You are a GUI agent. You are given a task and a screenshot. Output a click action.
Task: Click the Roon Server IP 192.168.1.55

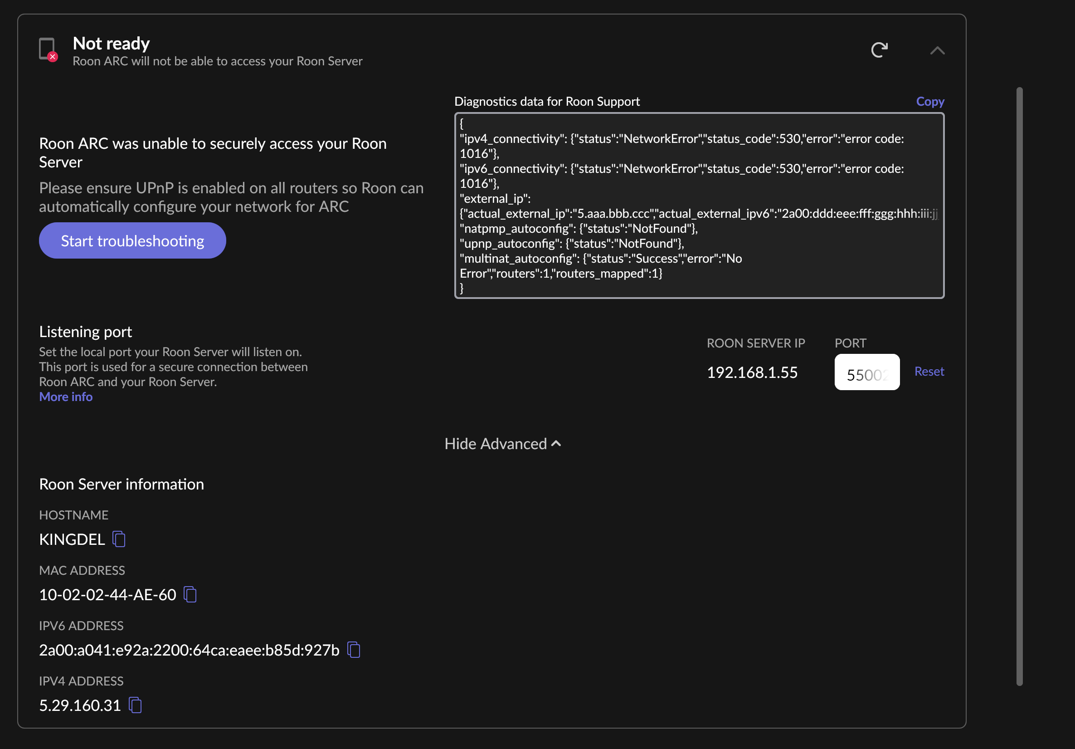[x=752, y=373]
